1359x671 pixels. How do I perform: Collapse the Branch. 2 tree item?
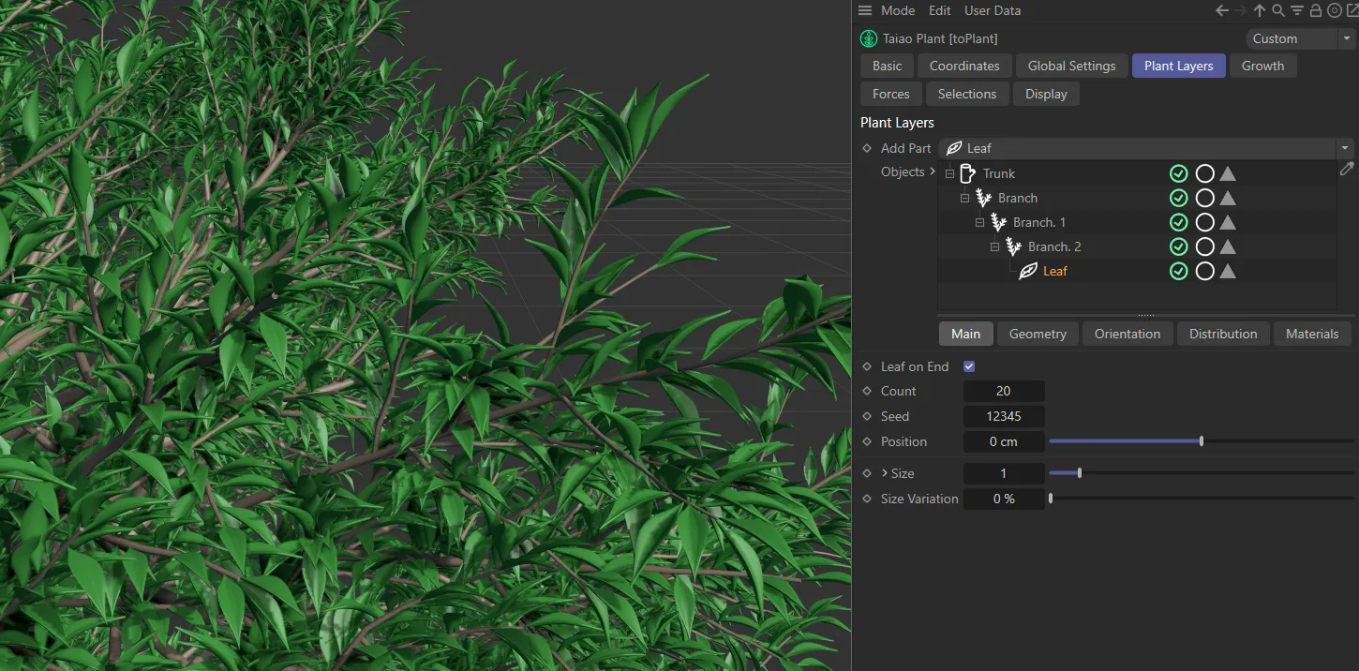click(x=994, y=246)
